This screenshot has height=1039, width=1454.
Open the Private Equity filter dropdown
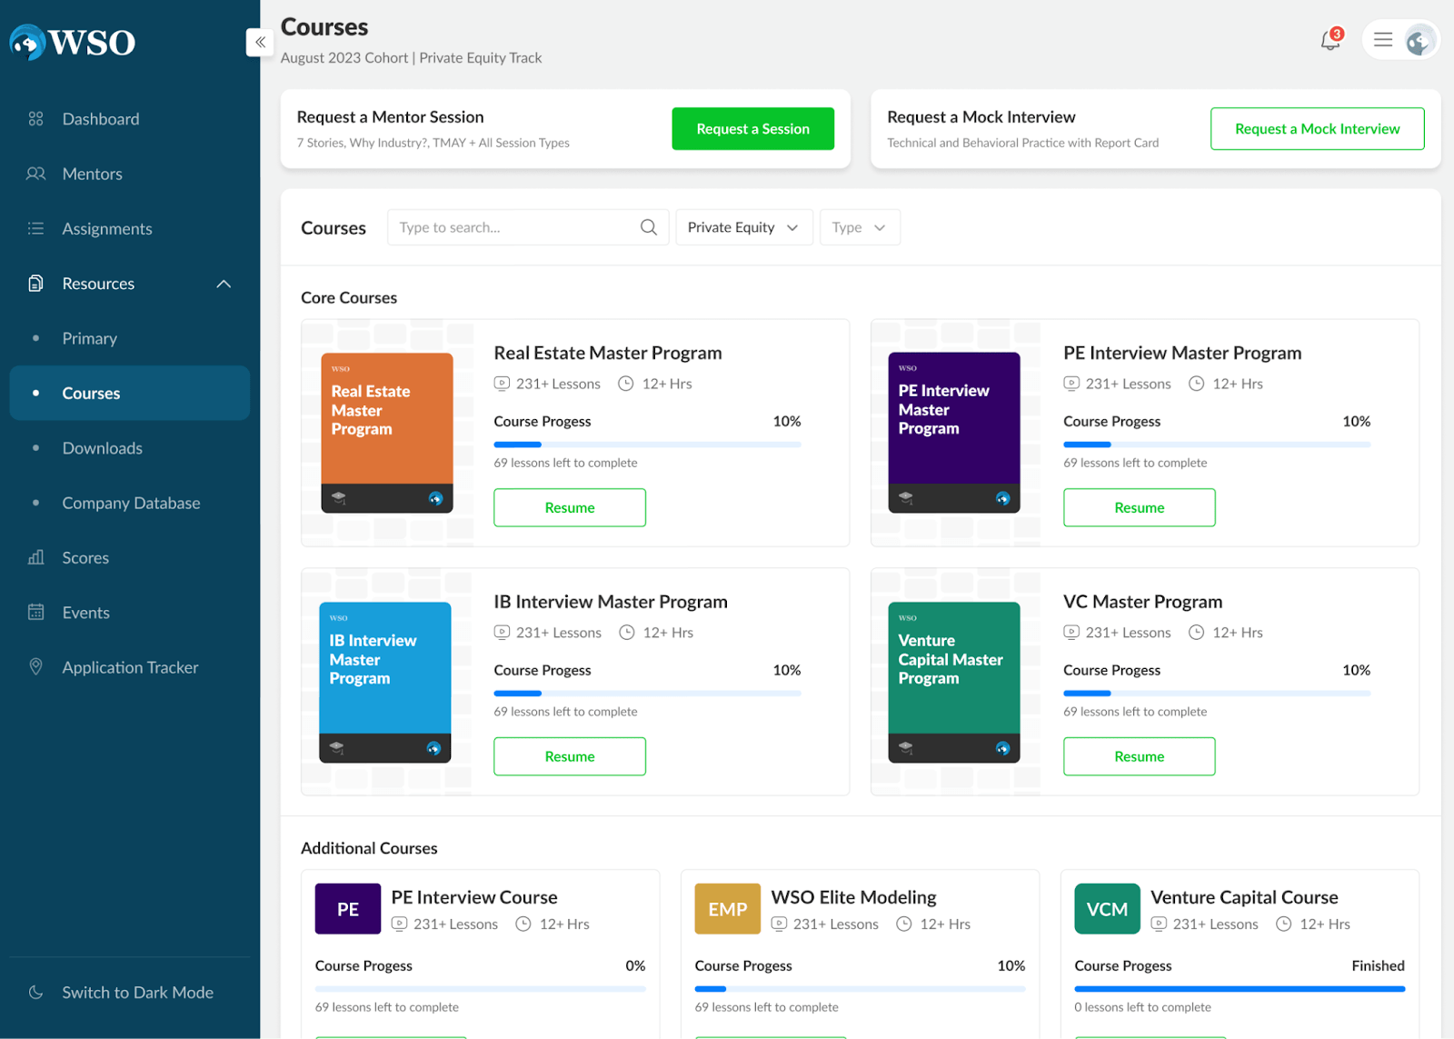click(743, 227)
